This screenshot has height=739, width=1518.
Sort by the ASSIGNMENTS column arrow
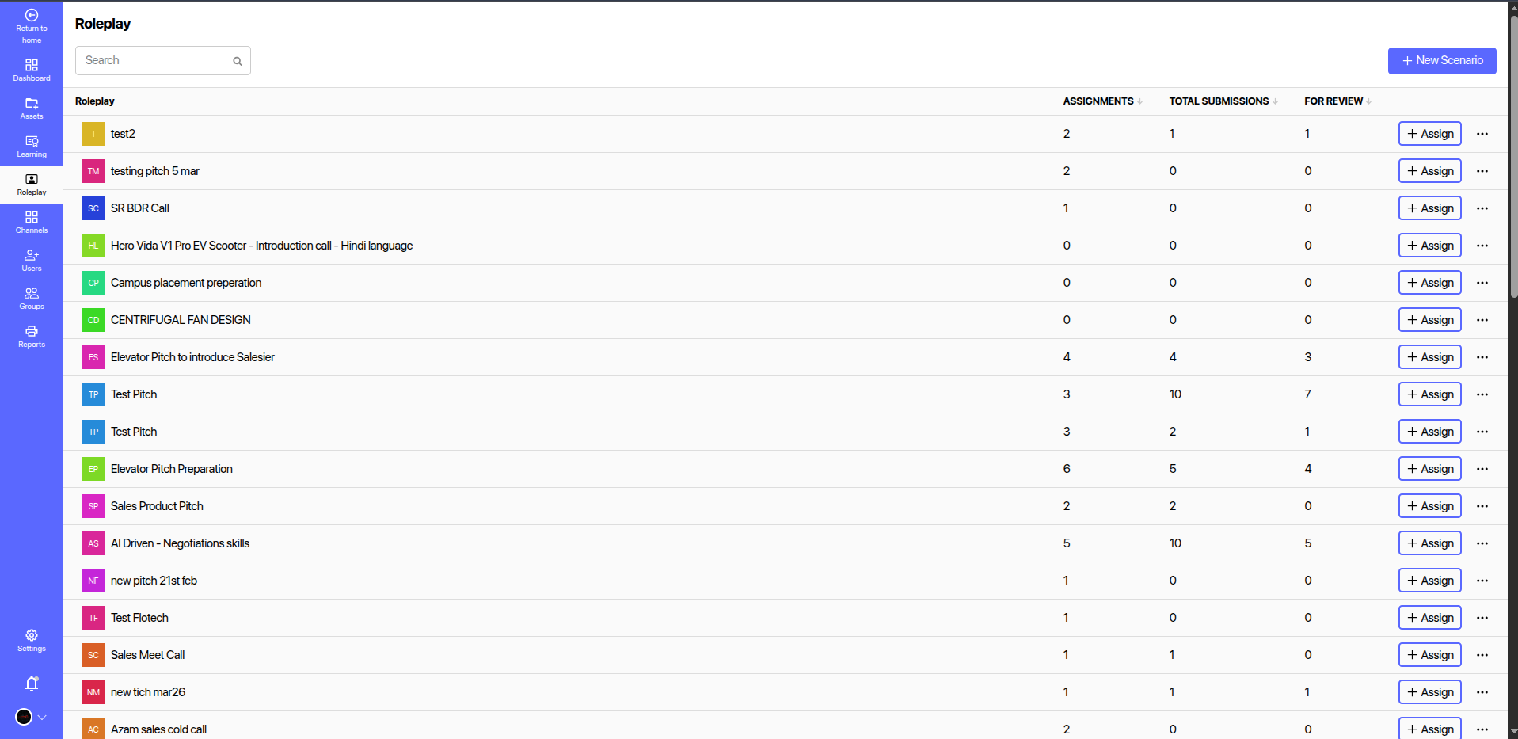1139,101
